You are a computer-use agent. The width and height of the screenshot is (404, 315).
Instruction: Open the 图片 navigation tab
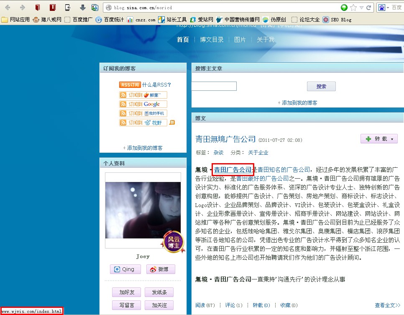click(x=240, y=40)
